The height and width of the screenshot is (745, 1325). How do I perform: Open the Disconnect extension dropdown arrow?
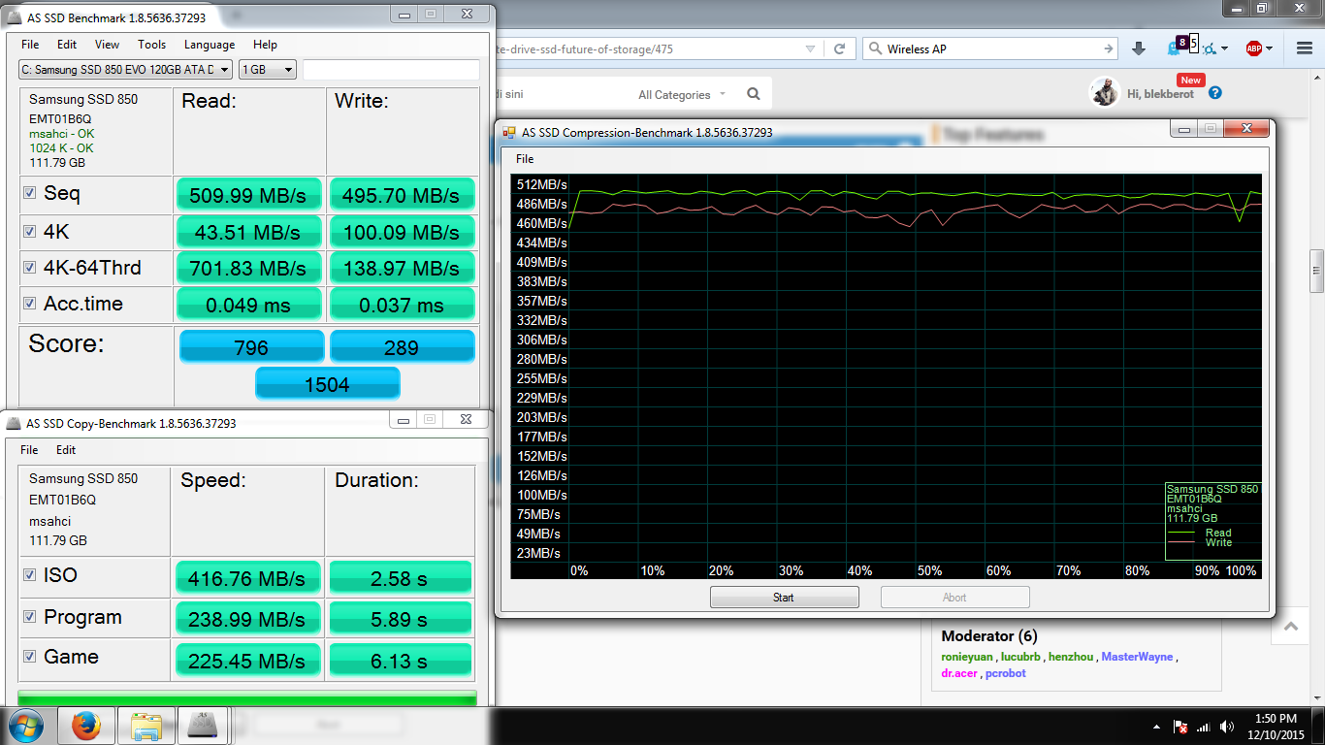(x=1225, y=49)
